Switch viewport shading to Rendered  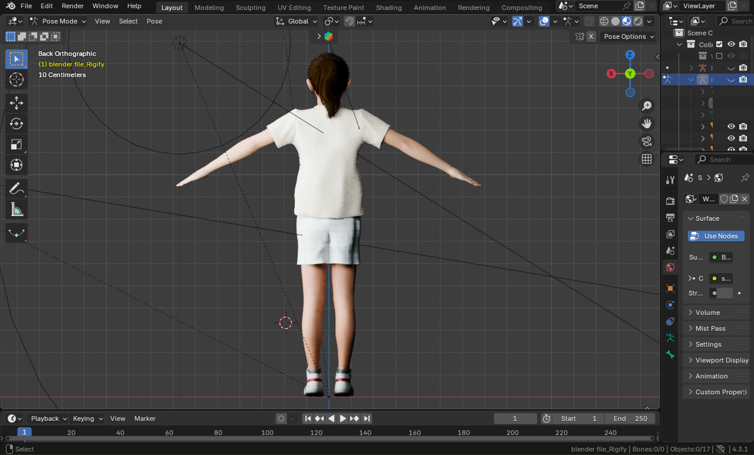coord(638,21)
